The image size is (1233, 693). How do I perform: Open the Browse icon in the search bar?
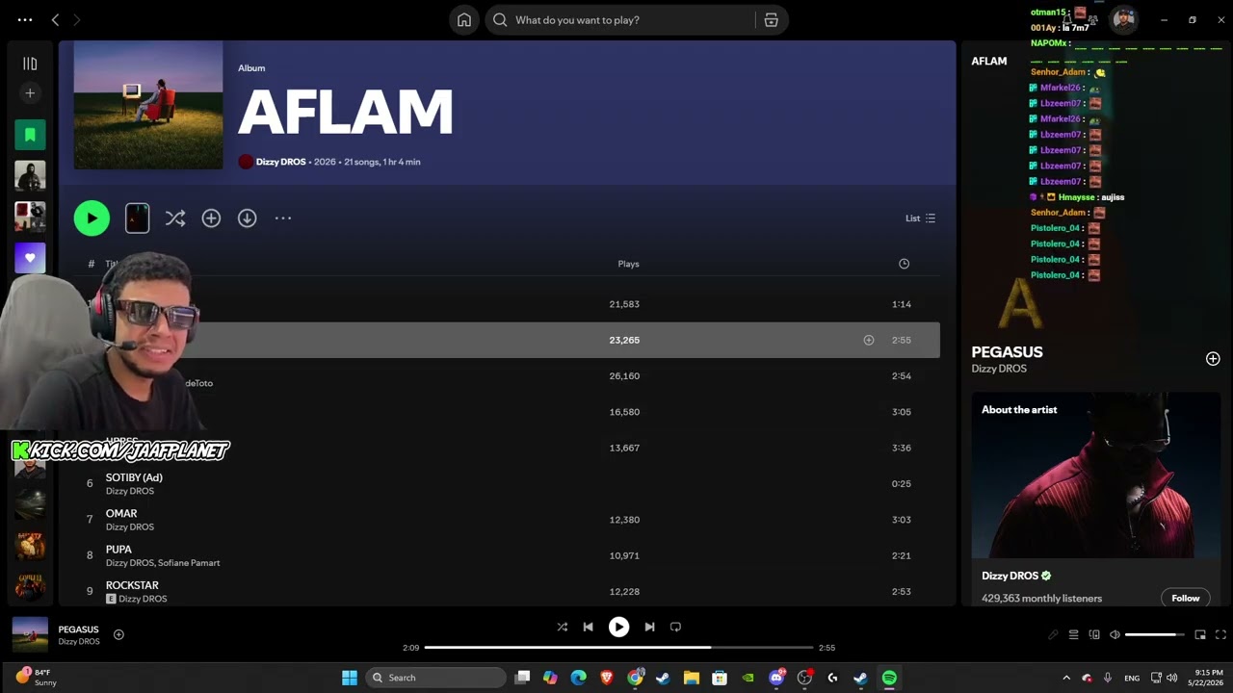coord(771,20)
